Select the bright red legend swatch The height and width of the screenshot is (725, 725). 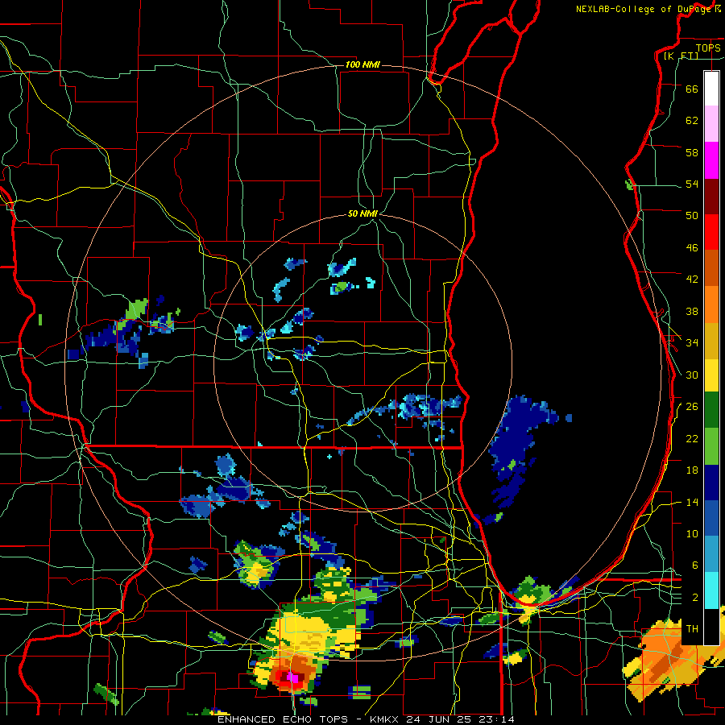(711, 232)
